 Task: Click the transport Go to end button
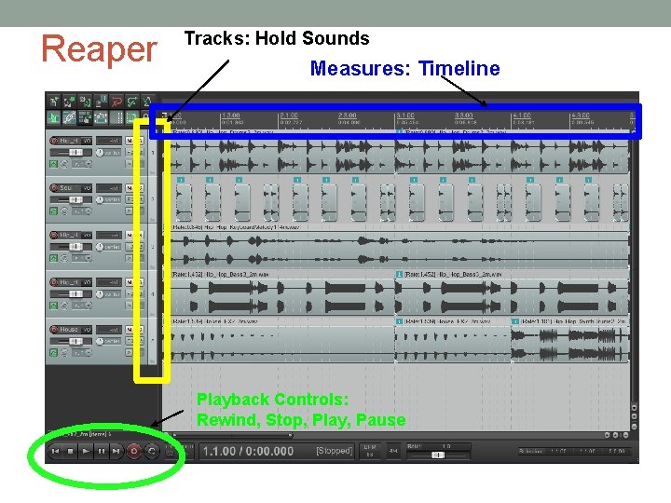tap(116, 451)
